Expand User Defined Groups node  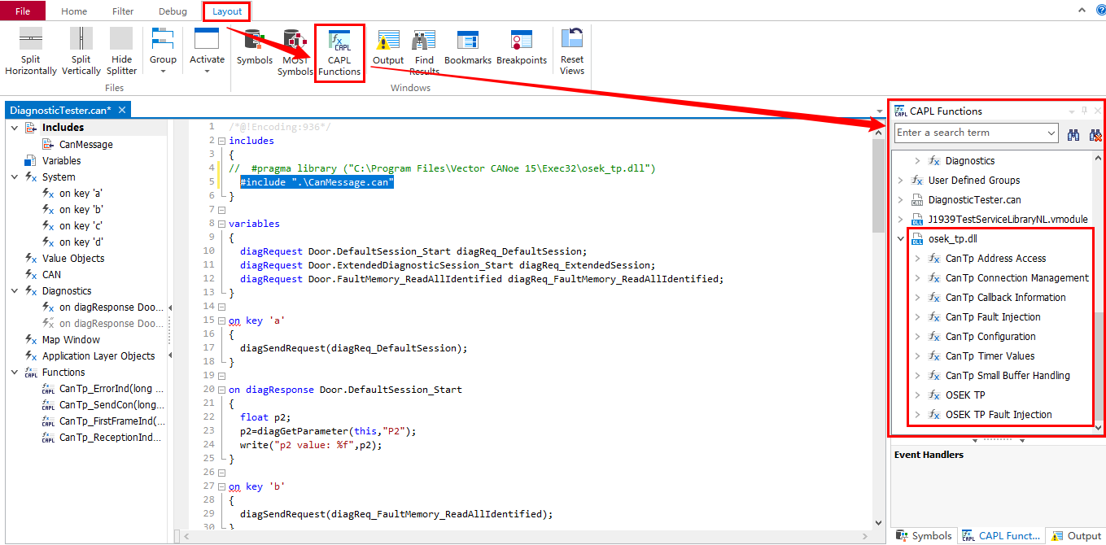(x=900, y=181)
